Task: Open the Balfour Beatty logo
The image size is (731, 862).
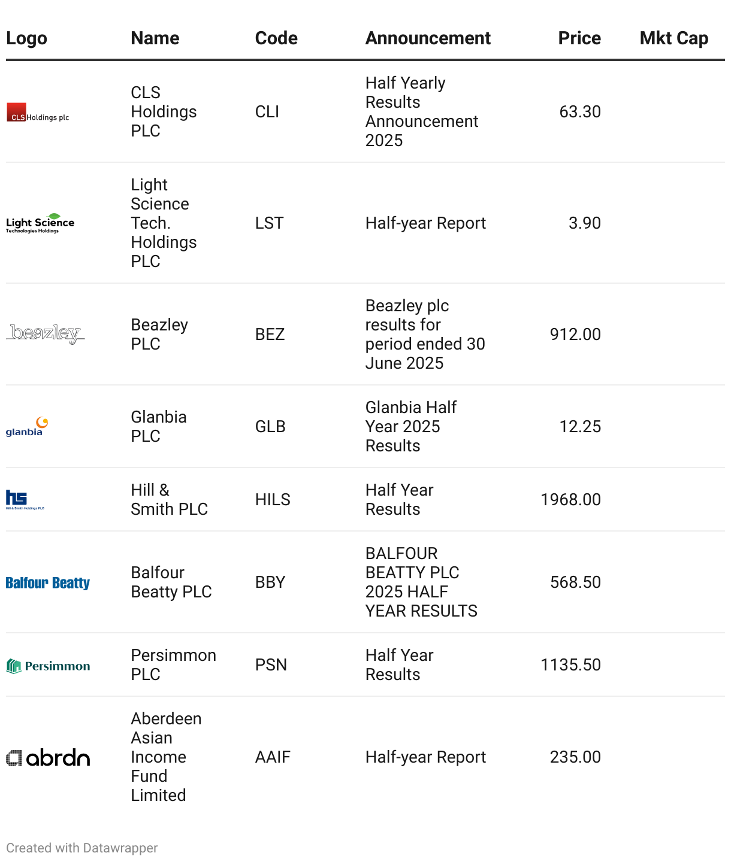Action: coord(48,582)
